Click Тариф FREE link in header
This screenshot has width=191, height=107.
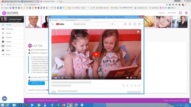pyautogui.click(x=172, y=13)
